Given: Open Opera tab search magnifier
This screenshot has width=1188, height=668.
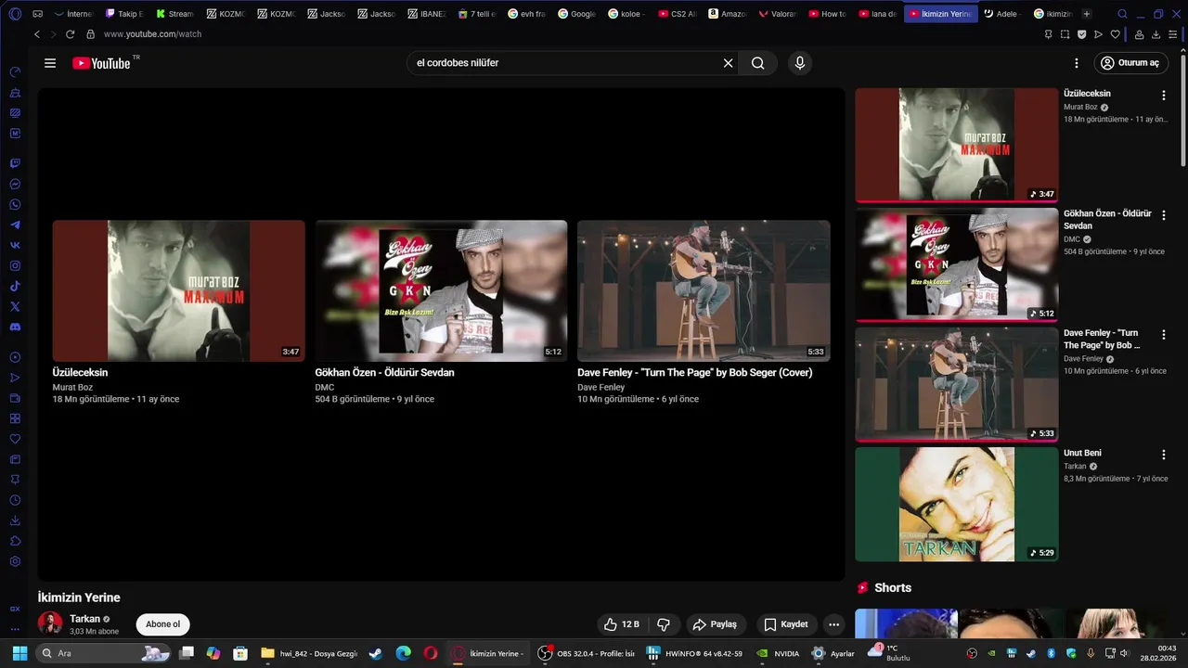Looking at the screenshot, I should tap(1122, 14).
